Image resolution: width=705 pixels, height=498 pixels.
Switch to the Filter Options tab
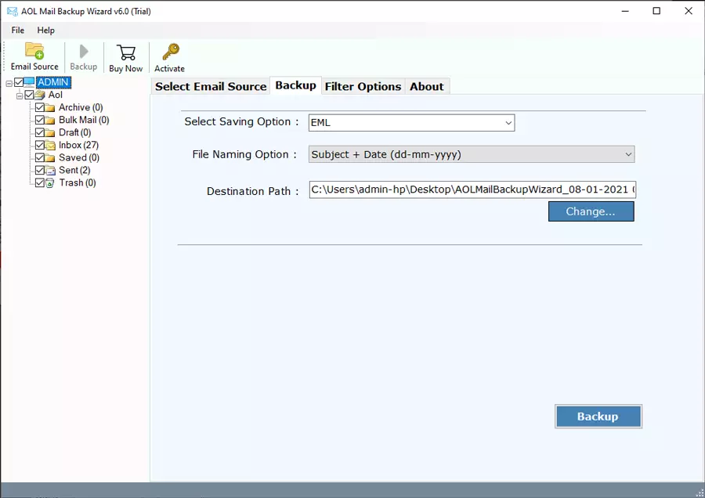(363, 86)
